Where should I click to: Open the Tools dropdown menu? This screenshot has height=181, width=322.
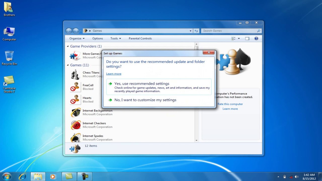pos(116,38)
